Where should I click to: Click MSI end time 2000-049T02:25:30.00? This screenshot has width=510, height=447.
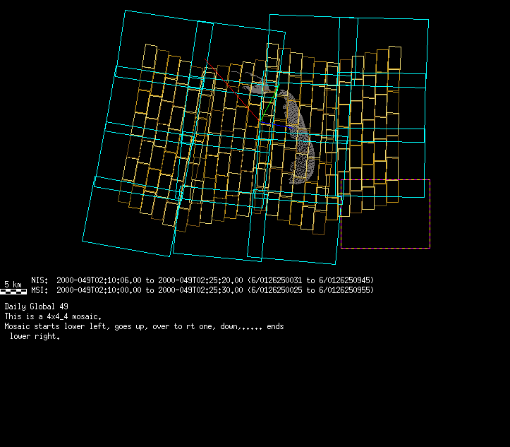(x=201, y=290)
